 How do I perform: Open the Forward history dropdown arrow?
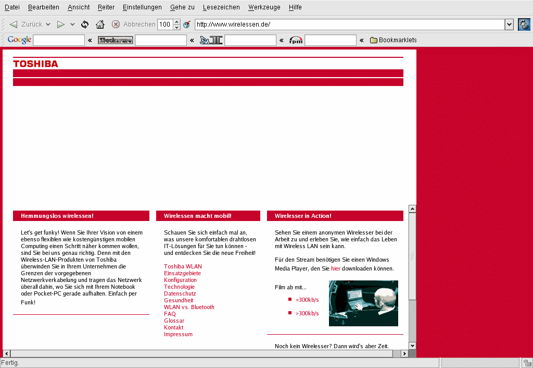click(72, 24)
